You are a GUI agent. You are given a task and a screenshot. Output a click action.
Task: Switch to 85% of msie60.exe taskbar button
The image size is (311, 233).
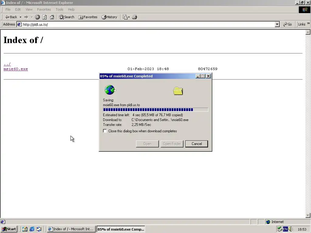point(121,229)
